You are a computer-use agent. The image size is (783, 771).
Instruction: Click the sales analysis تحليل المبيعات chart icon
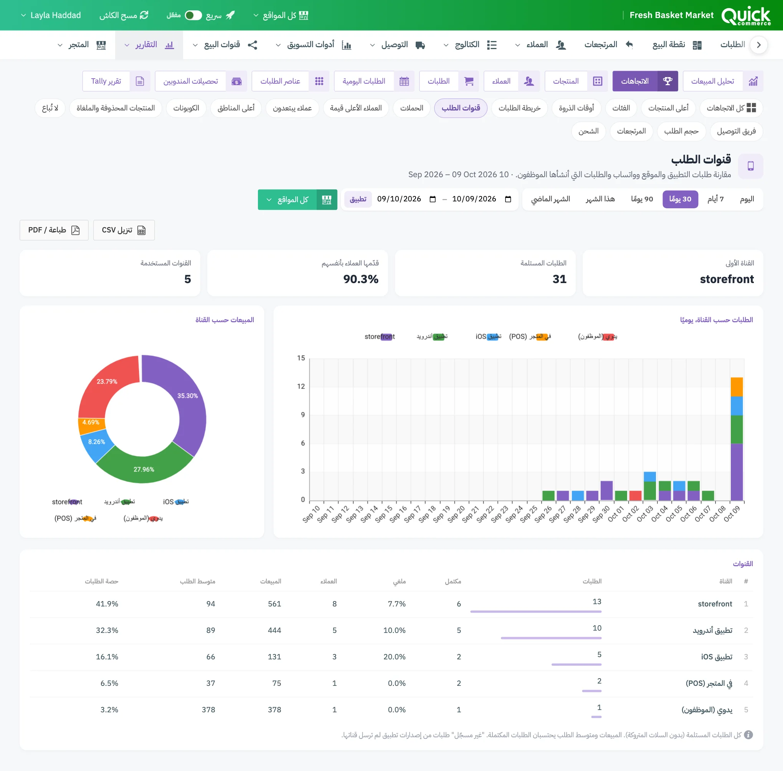(x=753, y=81)
